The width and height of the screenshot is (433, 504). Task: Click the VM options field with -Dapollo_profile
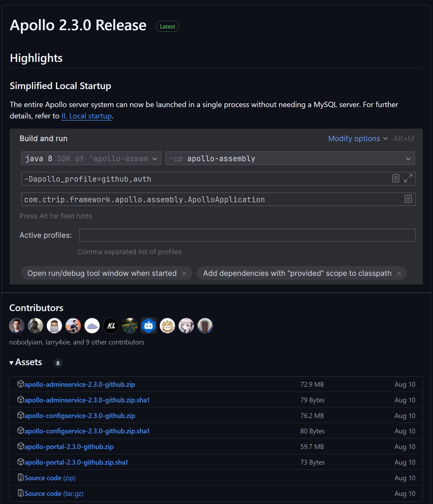click(x=218, y=179)
